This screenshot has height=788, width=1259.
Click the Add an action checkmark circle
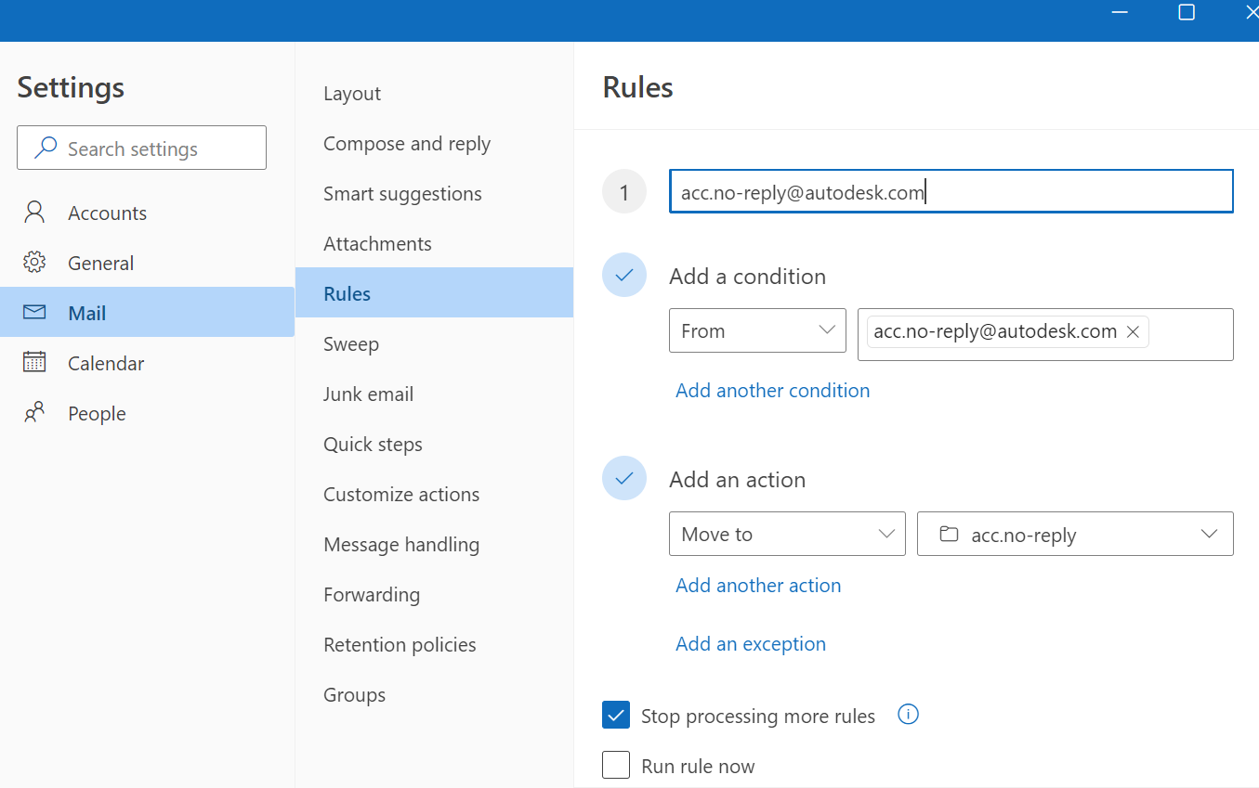(624, 479)
